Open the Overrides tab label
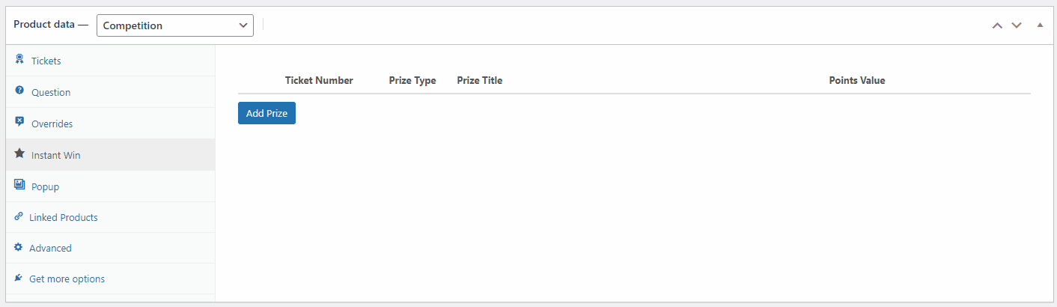Viewport: 1057px width, 307px height. point(52,124)
